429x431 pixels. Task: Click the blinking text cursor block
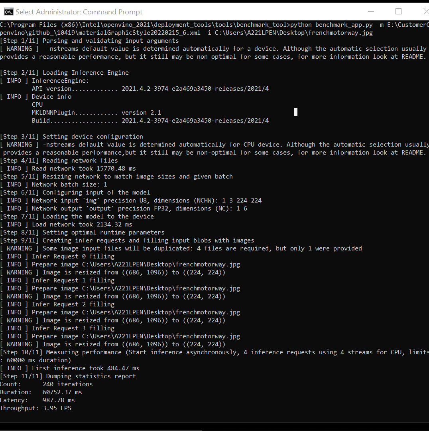tap(295, 112)
